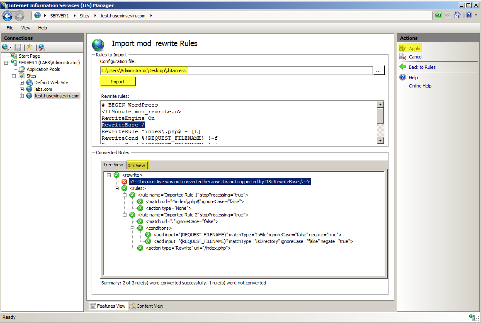Collapse the rules node in tree view
The height and width of the screenshot is (323, 481).
coord(117,188)
